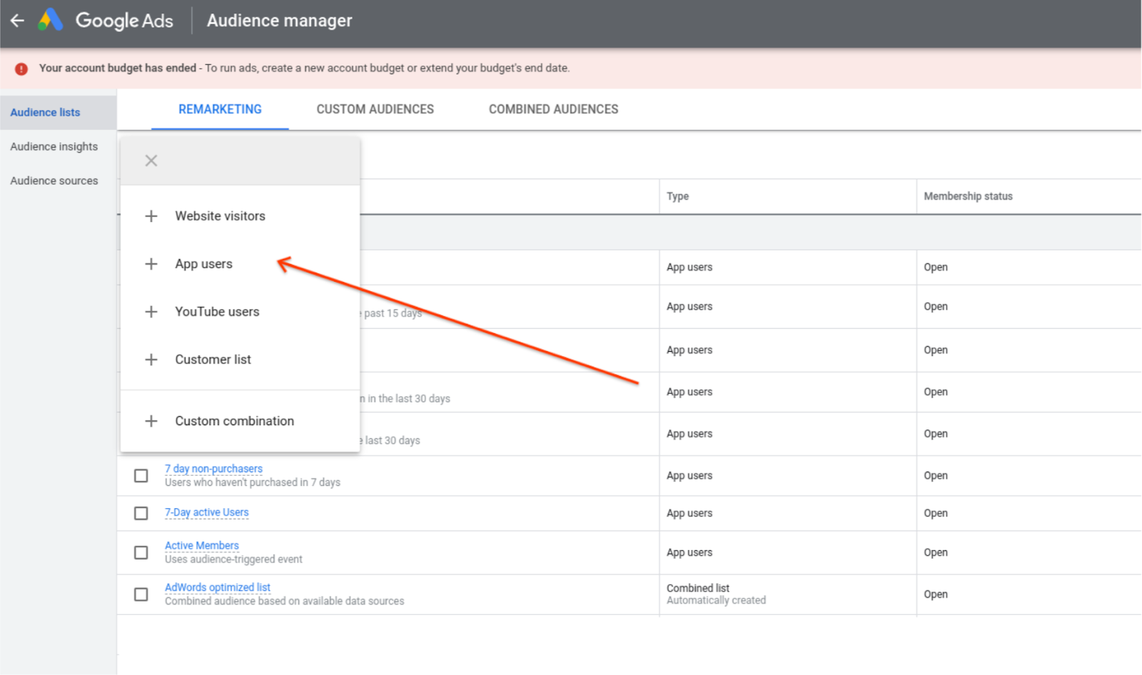Click the back arrow in header
Viewport: 1142px width, 675px height.
coord(17,21)
